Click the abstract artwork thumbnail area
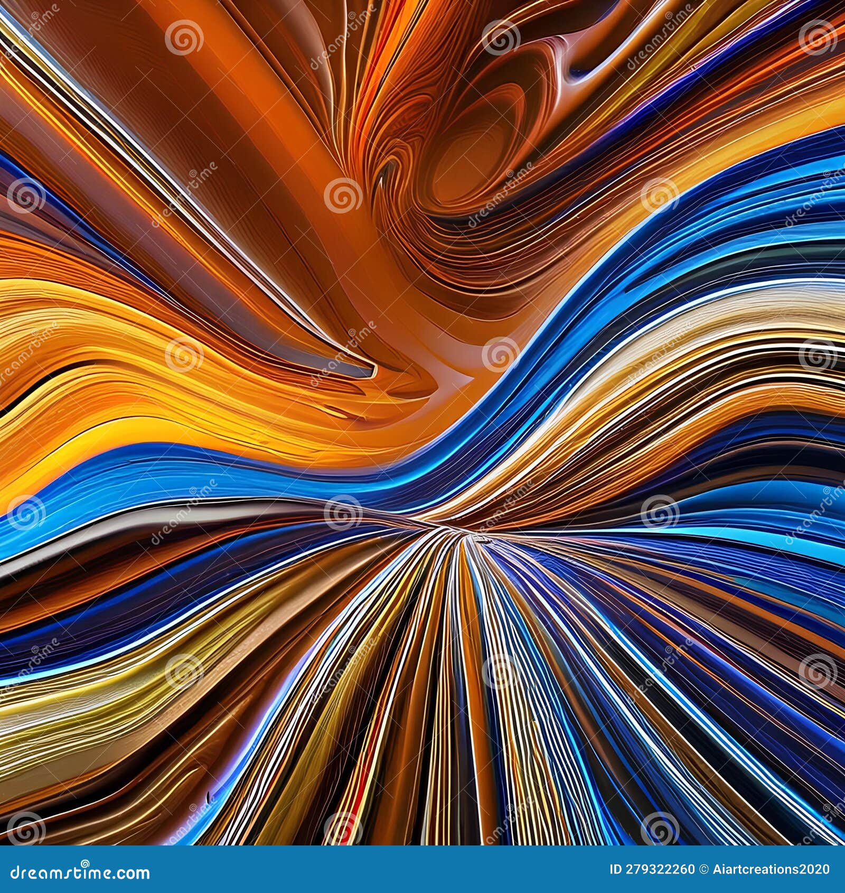 coord(422,423)
